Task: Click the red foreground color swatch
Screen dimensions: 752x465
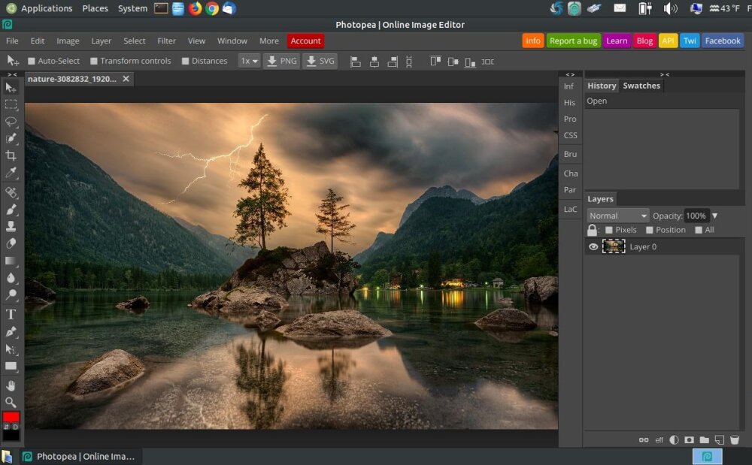Action: (x=11, y=418)
